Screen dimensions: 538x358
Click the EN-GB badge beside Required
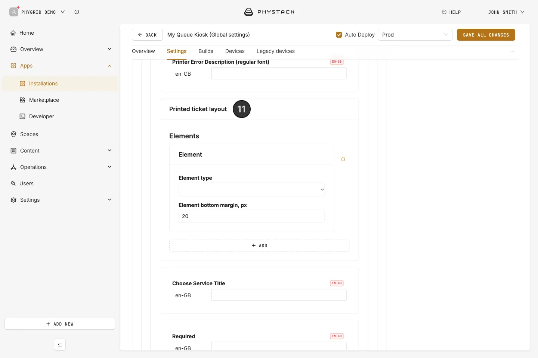(x=337, y=336)
